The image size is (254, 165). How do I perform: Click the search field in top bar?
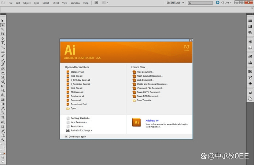200,3
